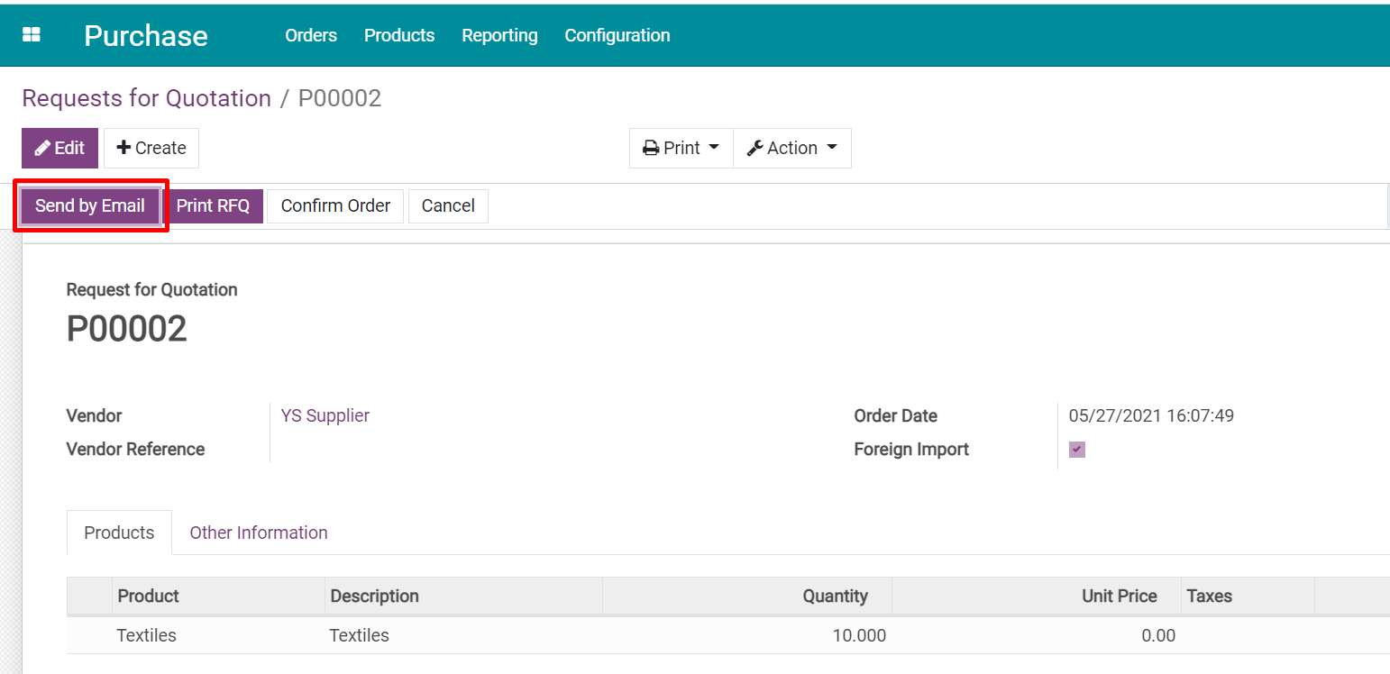Open the Print dropdown menu

[681, 148]
